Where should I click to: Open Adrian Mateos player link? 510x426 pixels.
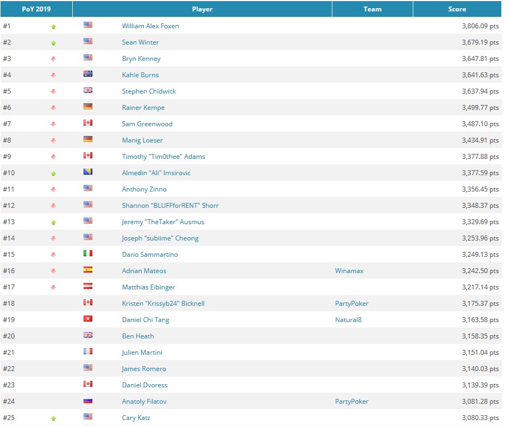144,270
